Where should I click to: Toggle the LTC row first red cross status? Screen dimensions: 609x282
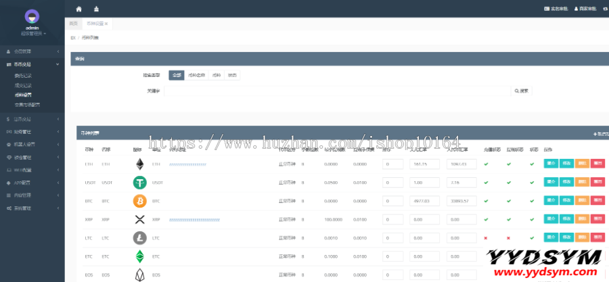pyautogui.click(x=485, y=238)
